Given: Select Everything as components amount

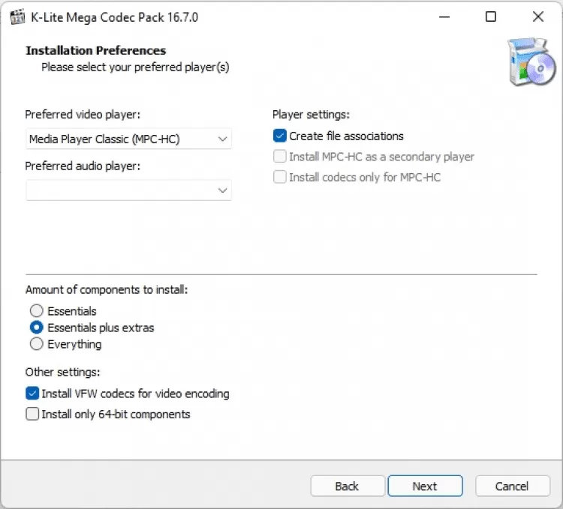Looking at the screenshot, I should pyautogui.click(x=36, y=345).
